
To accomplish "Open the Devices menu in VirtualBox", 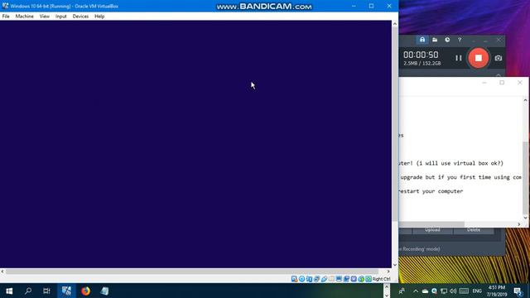I will tap(80, 17).
